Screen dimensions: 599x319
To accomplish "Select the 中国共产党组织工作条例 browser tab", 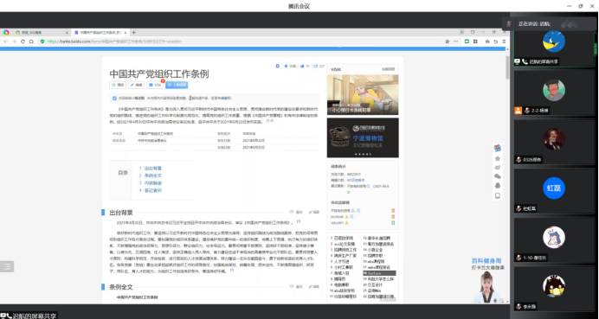I will coord(100,33).
